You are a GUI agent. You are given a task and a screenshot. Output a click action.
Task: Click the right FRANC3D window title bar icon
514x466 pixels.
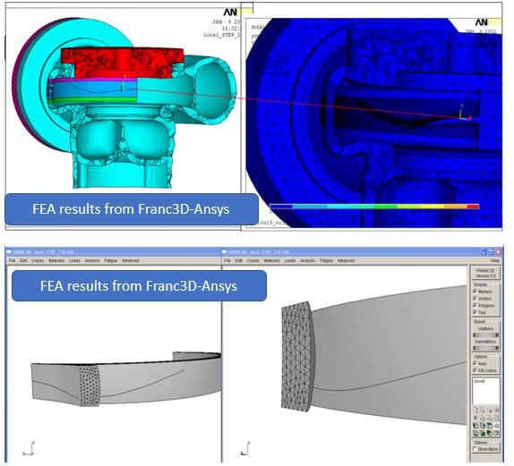click(x=225, y=252)
